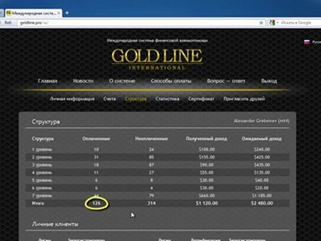Click level 1 received income $100.00
The image size is (321, 241).
click(x=207, y=149)
